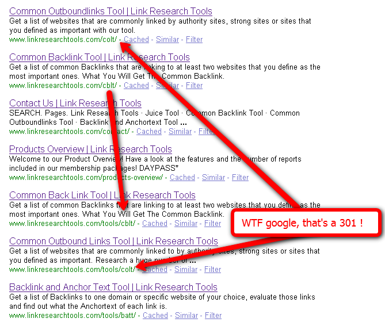Screen dimensions: 385x326
Task: Click the green URL www.linkresearchtools.com/colt/
Action: point(63,39)
